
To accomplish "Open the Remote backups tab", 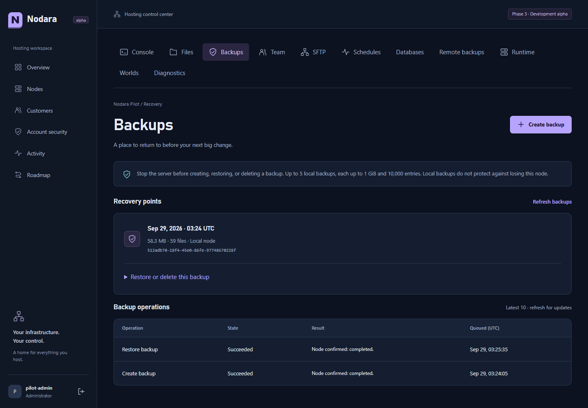I will click(462, 52).
